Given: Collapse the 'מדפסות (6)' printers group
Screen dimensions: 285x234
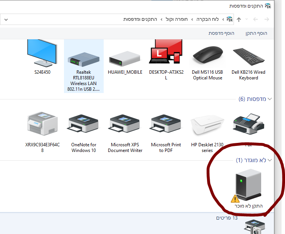Looking at the screenshot, I should (x=270, y=99).
